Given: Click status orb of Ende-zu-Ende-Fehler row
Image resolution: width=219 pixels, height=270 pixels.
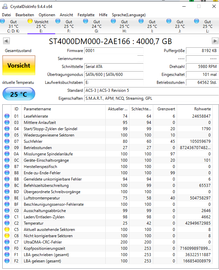Looking at the screenshot, I should pos(7,173).
